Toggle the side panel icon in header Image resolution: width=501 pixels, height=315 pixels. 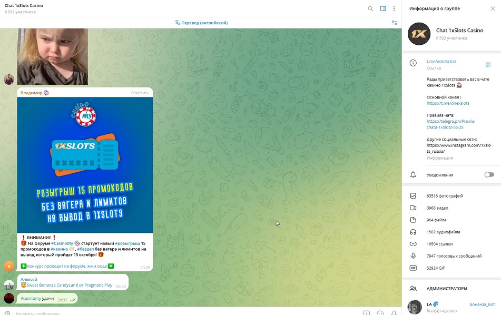pos(383,8)
